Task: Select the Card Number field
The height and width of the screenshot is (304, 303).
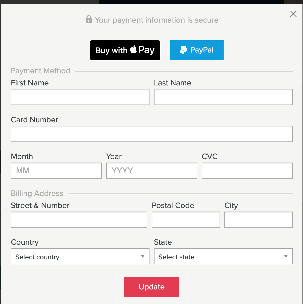Action: tap(152, 134)
